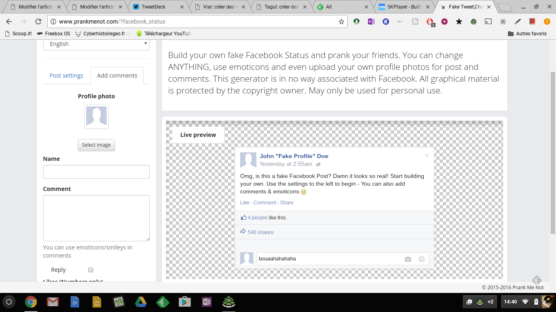Open the new tab button

[505, 7]
